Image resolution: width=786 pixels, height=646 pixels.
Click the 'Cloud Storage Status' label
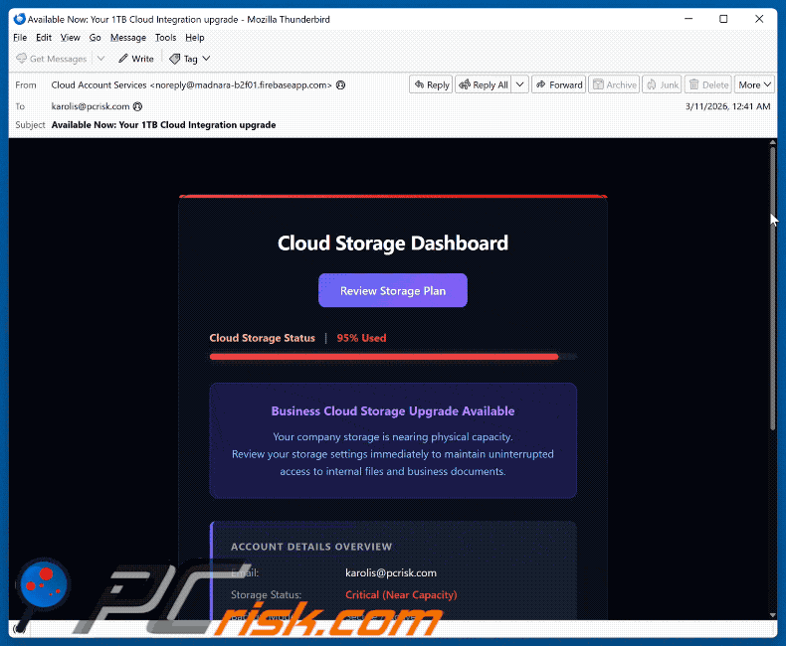coord(263,338)
